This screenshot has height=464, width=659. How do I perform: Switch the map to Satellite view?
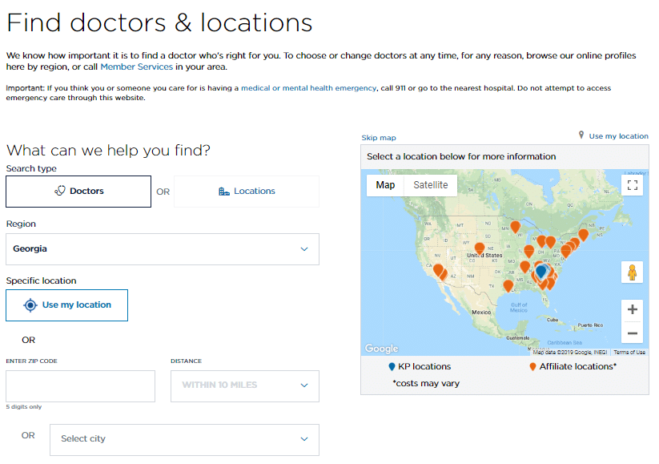[430, 185]
